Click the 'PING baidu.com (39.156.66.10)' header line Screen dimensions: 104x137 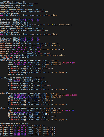(22, 125)
